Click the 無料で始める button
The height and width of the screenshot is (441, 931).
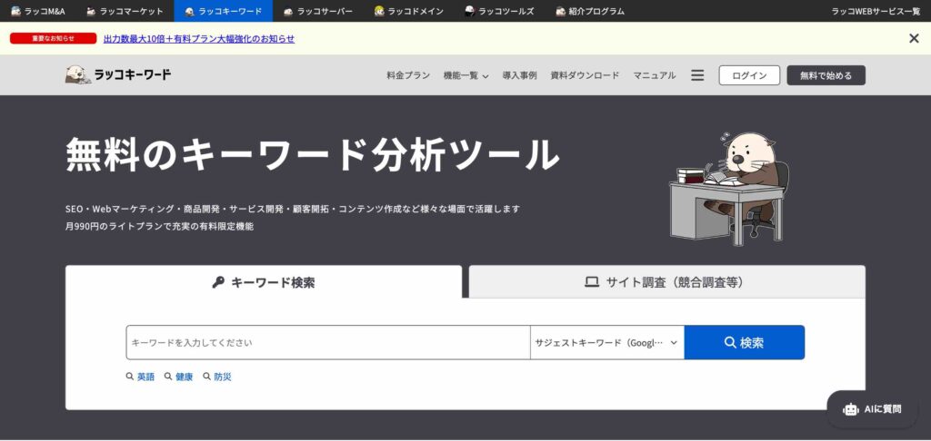click(x=826, y=75)
